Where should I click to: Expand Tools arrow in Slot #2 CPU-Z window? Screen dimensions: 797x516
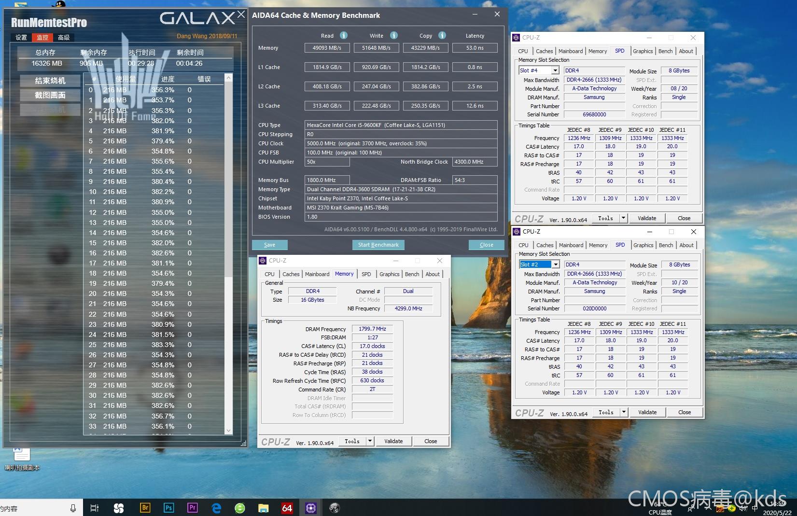(624, 412)
